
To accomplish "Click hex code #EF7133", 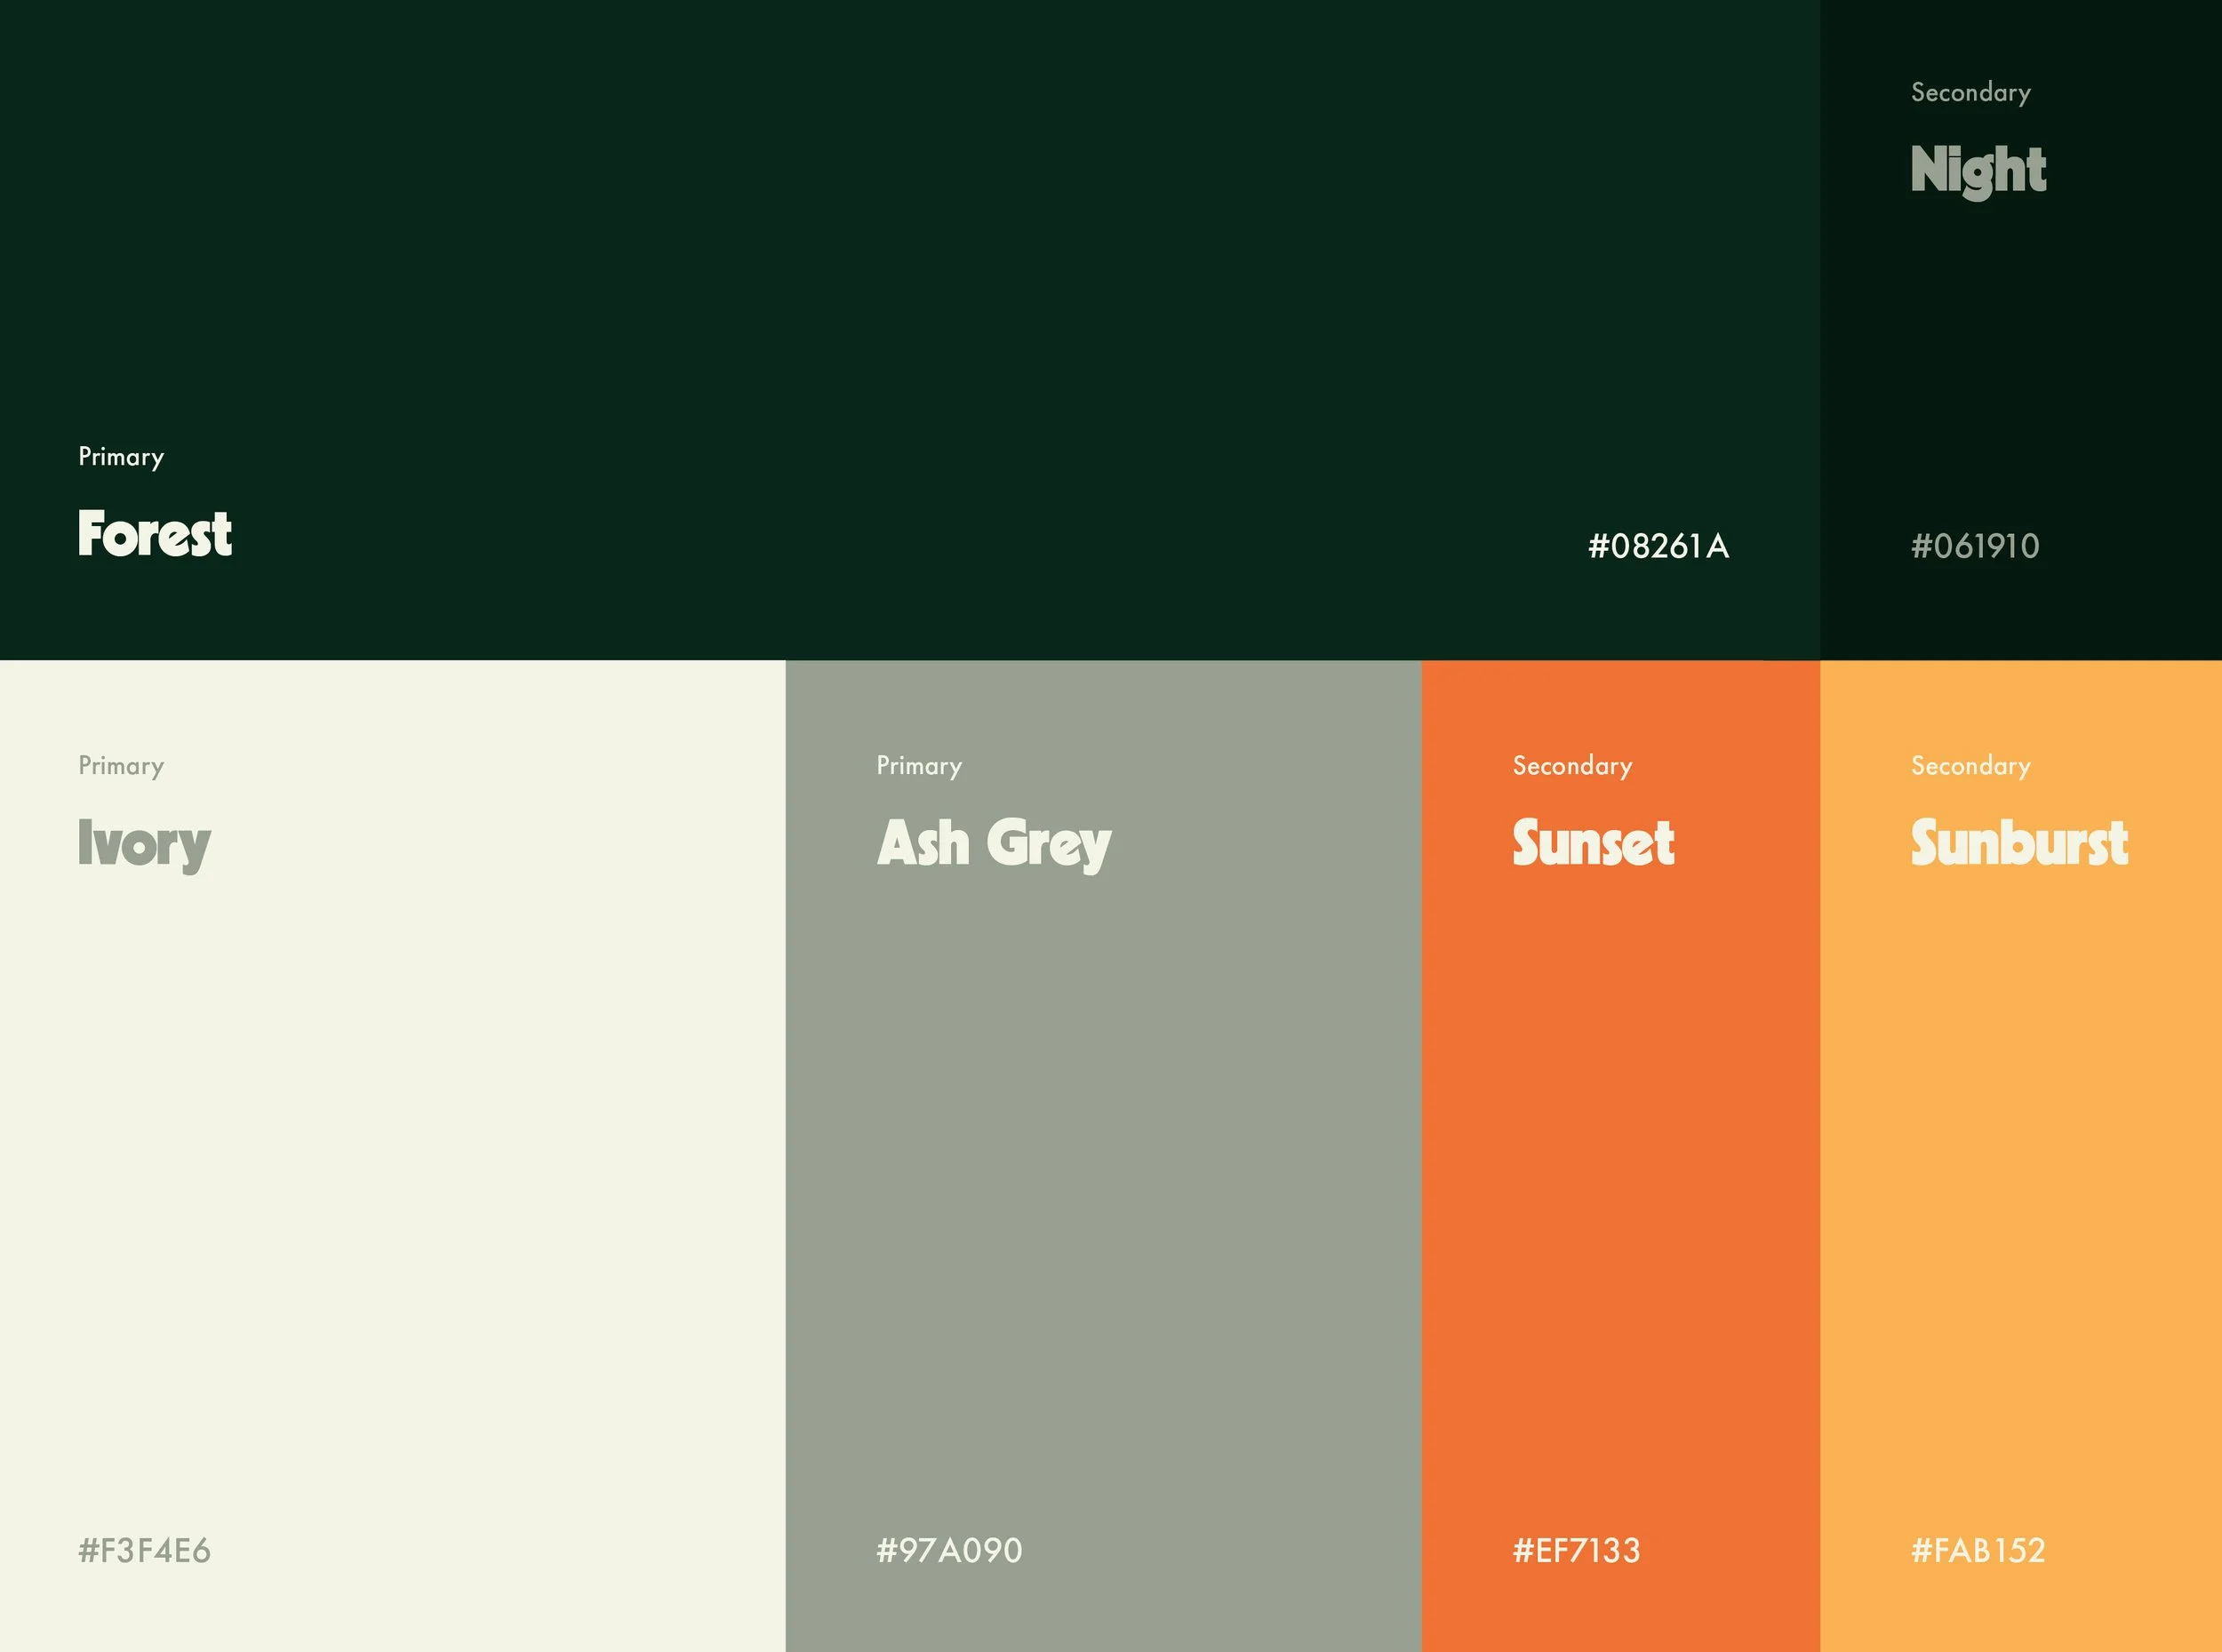I will pos(1576,1550).
